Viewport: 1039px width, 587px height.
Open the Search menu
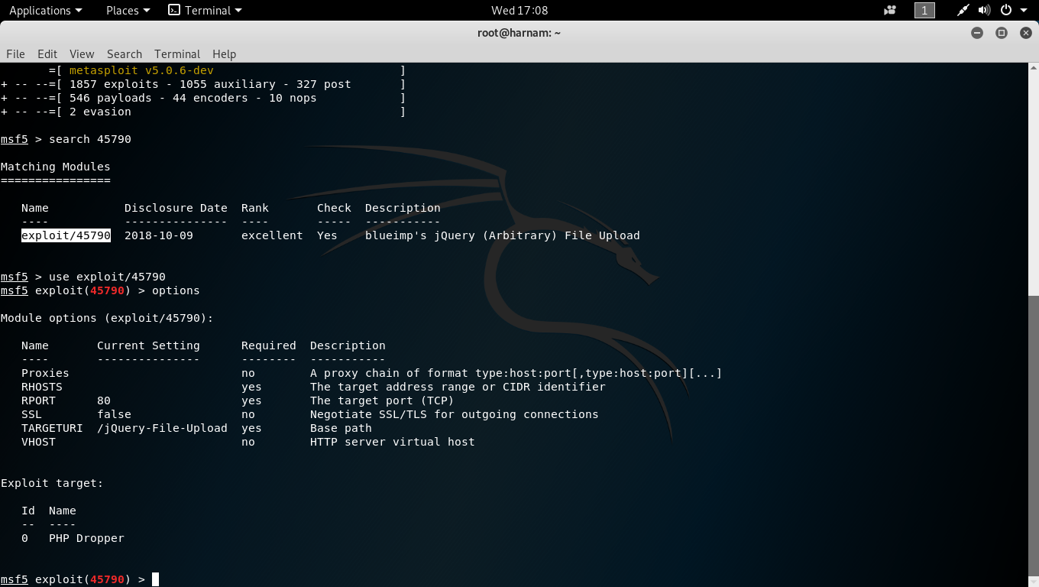[125, 54]
